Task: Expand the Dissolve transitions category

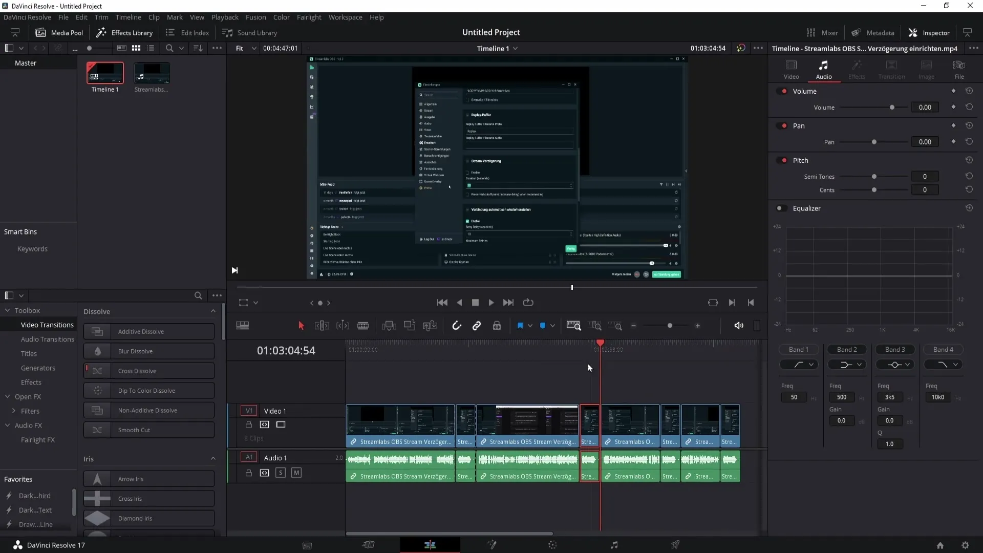Action: [x=212, y=311]
